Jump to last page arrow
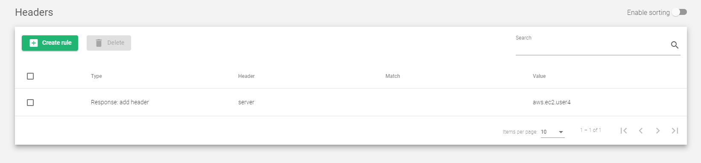701x163 pixels. click(675, 131)
